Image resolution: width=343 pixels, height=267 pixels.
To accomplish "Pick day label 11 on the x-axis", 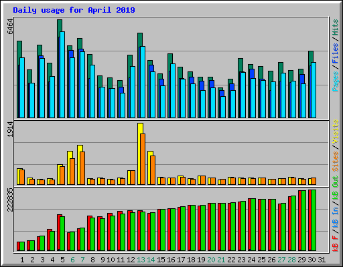I will 121,260.
